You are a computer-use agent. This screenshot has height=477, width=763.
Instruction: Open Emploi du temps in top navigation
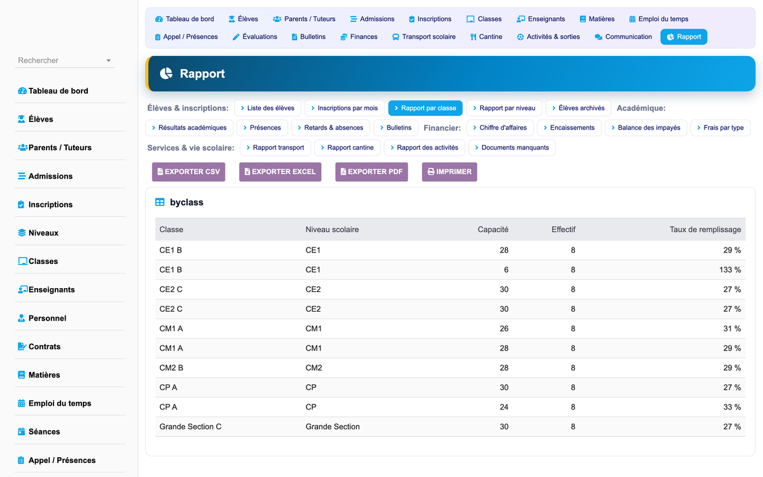coord(659,19)
